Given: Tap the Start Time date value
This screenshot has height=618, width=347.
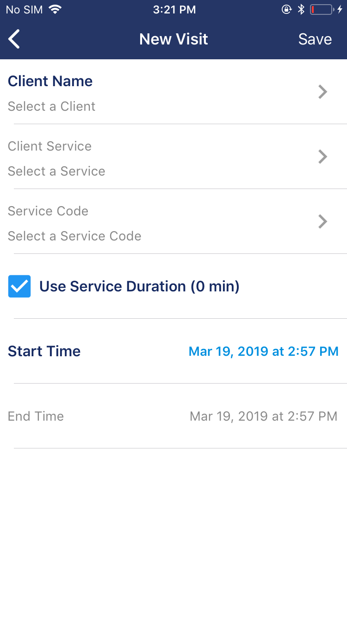Looking at the screenshot, I should click(263, 351).
